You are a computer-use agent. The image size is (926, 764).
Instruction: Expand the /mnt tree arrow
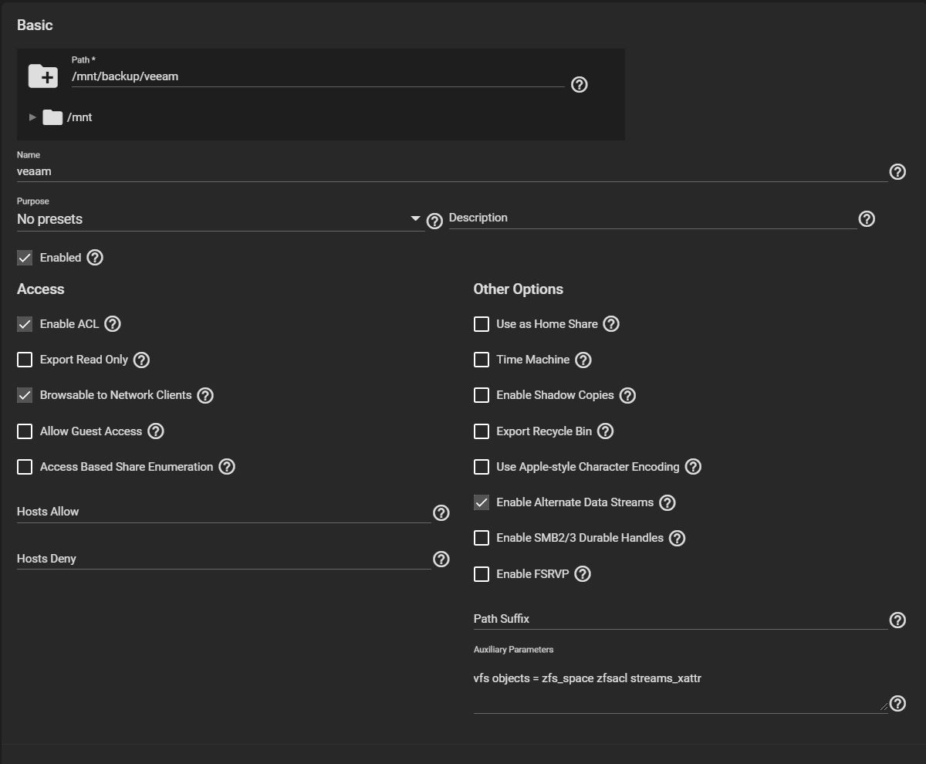point(32,117)
